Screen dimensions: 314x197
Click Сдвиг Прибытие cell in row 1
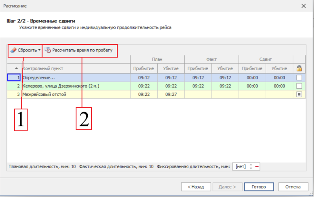252,78
